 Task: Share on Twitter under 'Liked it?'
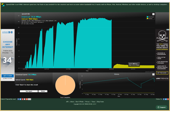(x=20, y=99)
